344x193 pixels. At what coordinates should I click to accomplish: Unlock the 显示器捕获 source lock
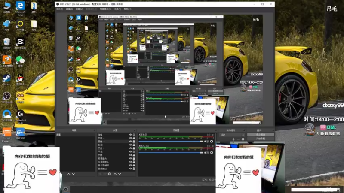(x=134, y=165)
